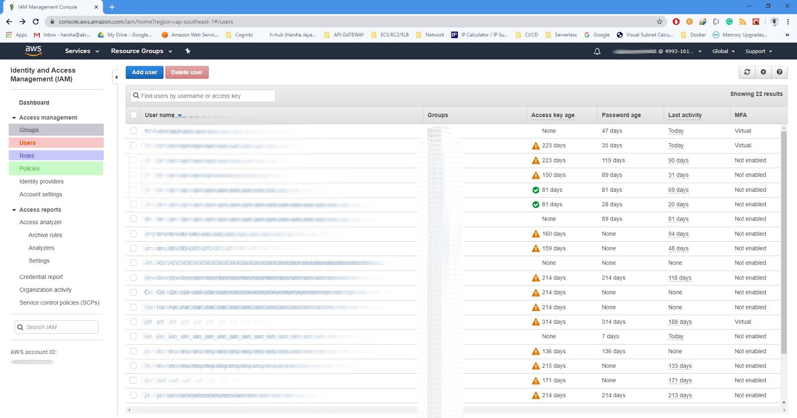
Task: Select checkbox for jeff user row
Action: (133, 322)
